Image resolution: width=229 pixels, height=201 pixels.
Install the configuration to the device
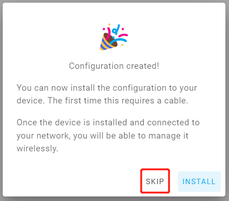199,181
